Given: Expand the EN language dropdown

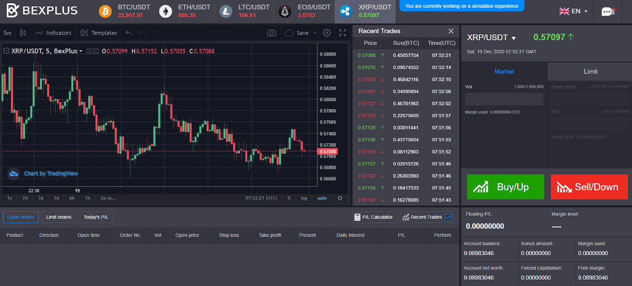Looking at the screenshot, I should coord(574,11).
